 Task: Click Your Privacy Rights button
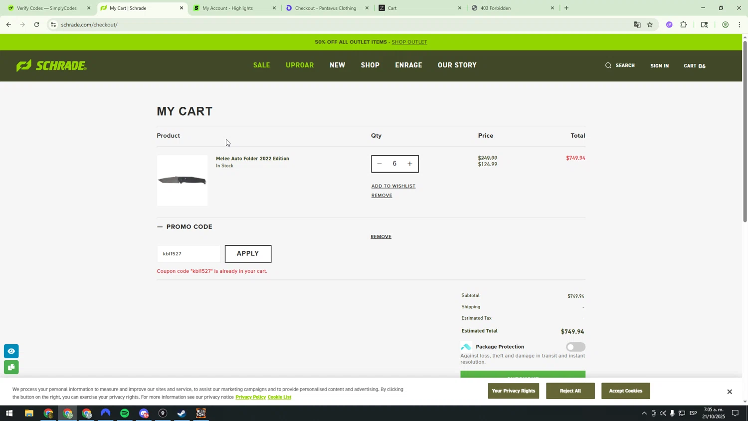click(x=514, y=391)
